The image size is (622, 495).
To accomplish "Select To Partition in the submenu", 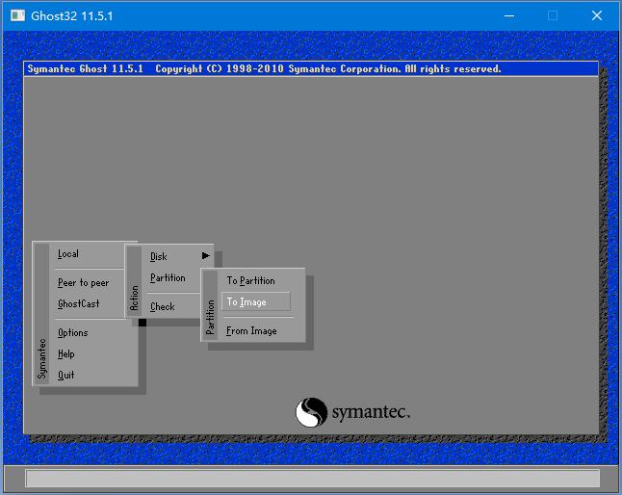I will click(x=250, y=281).
